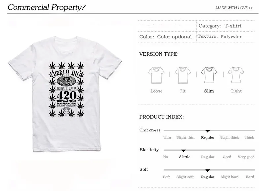Click the Thickness slider triangle marker
The image size is (264, 191).
(208, 131)
